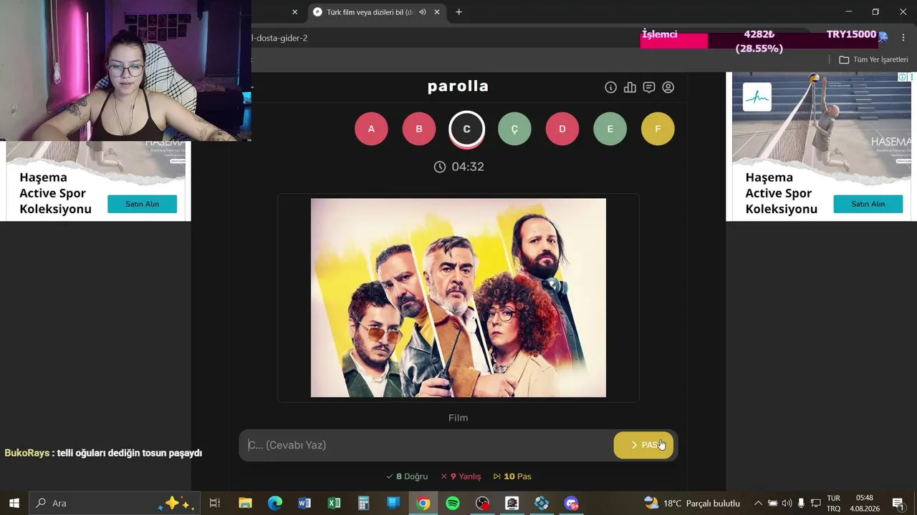Viewport: 917px width, 515px height.
Task: Open Spotify from the taskbar
Action: (453, 503)
